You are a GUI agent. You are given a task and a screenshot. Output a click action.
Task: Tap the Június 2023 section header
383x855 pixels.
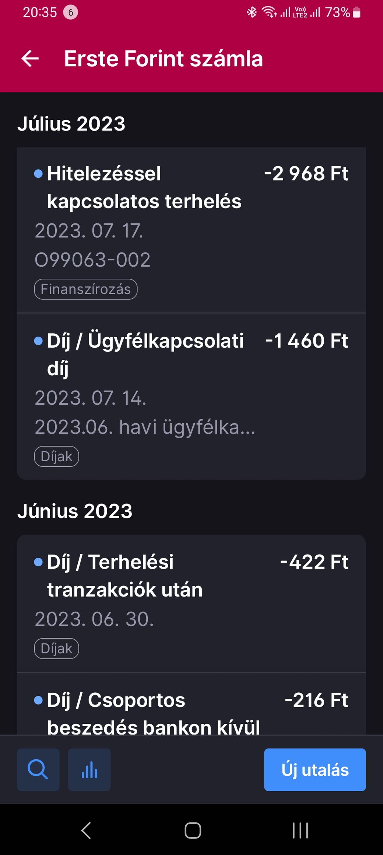tap(75, 511)
